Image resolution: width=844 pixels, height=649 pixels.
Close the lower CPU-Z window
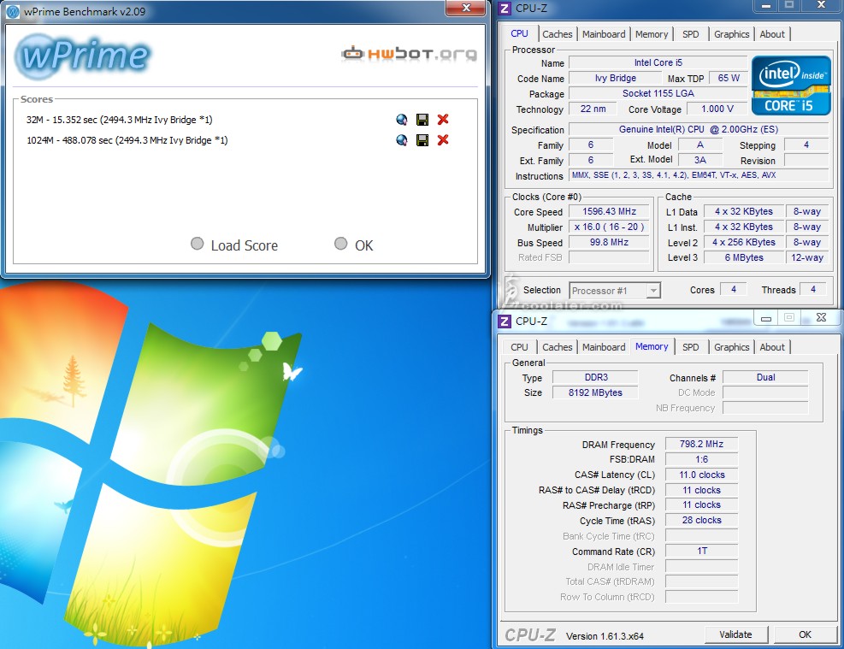pyautogui.click(x=821, y=317)
